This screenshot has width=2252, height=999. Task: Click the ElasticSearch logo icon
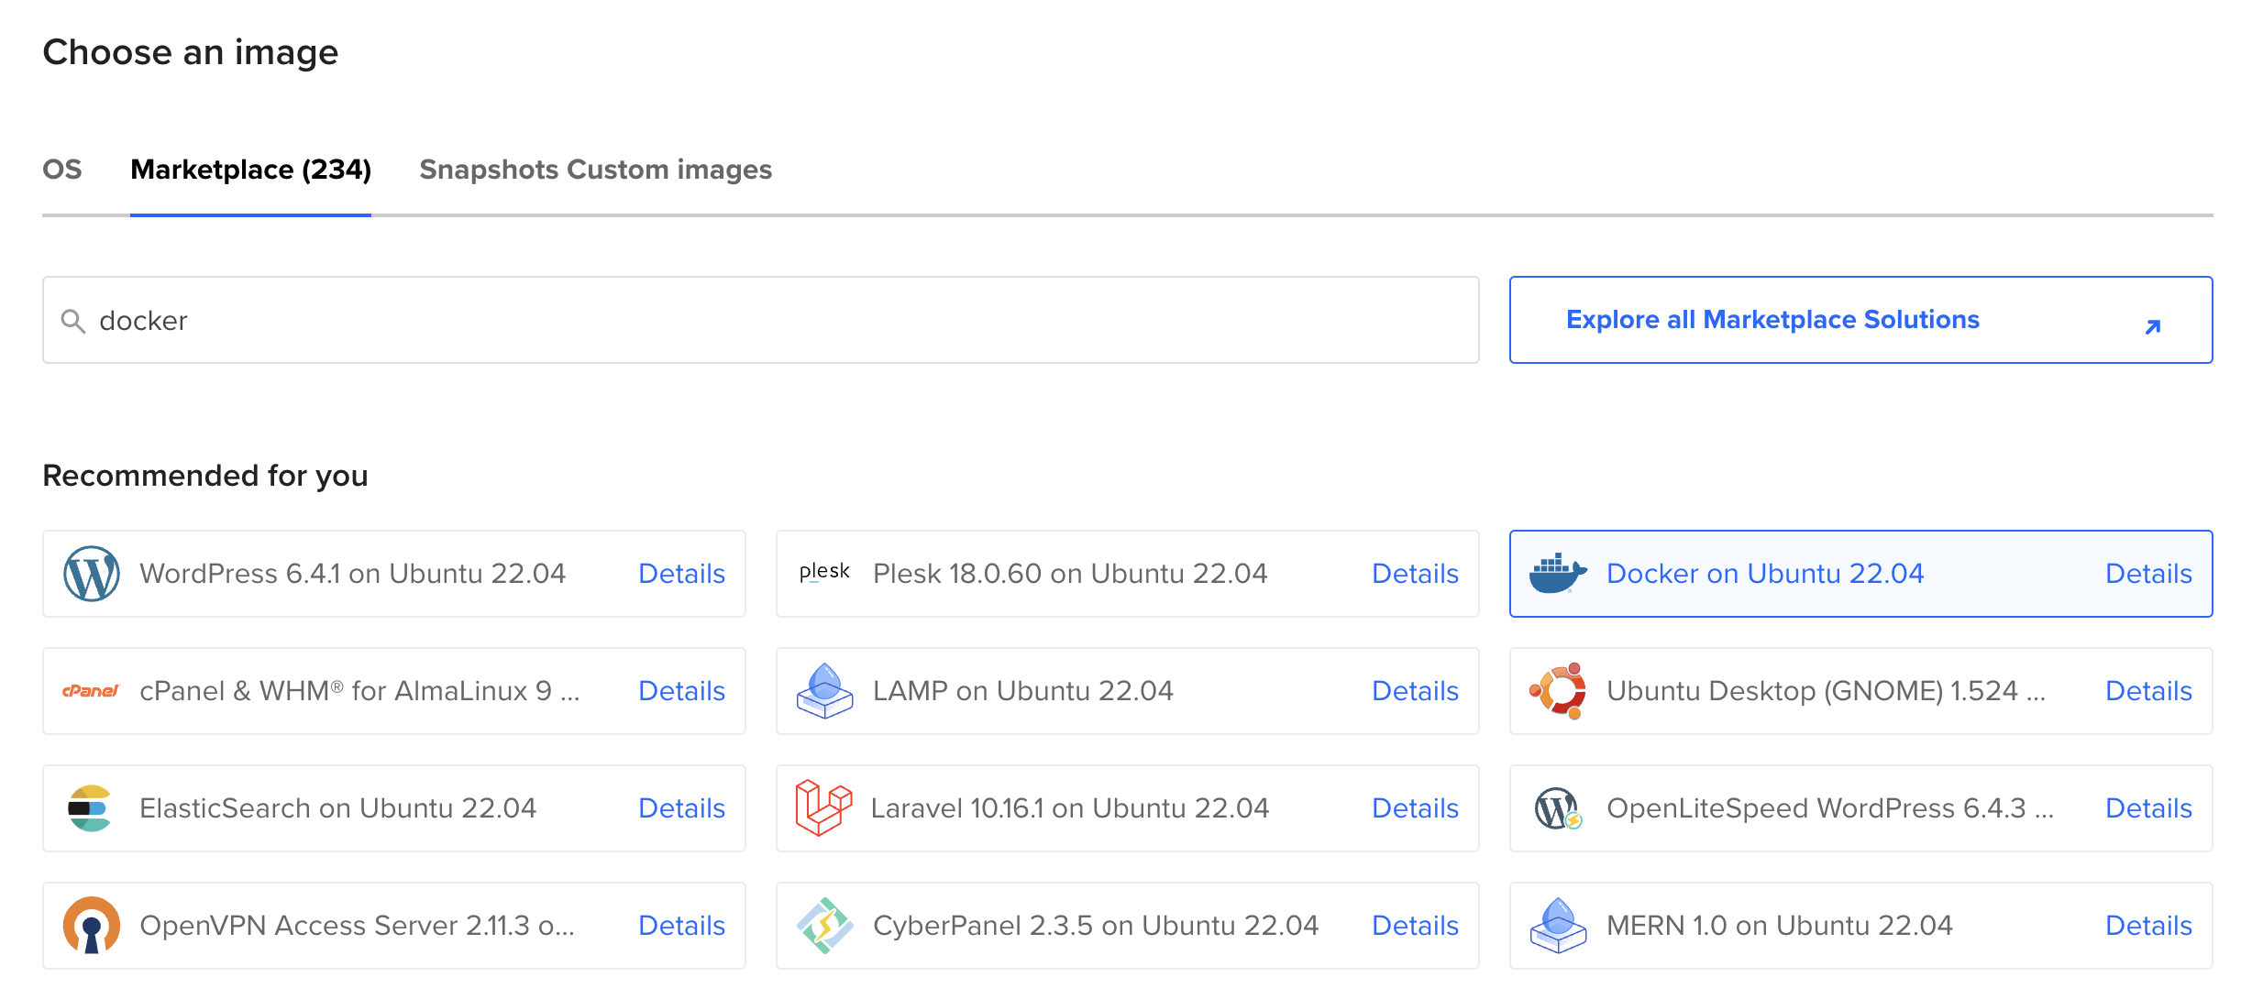point(89,808)
